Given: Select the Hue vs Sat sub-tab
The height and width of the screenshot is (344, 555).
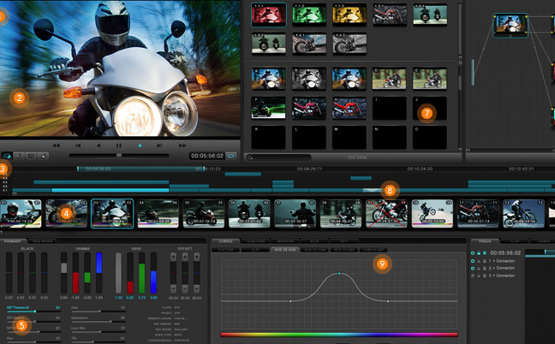Looking at the screenshot, I should (344, 250).
